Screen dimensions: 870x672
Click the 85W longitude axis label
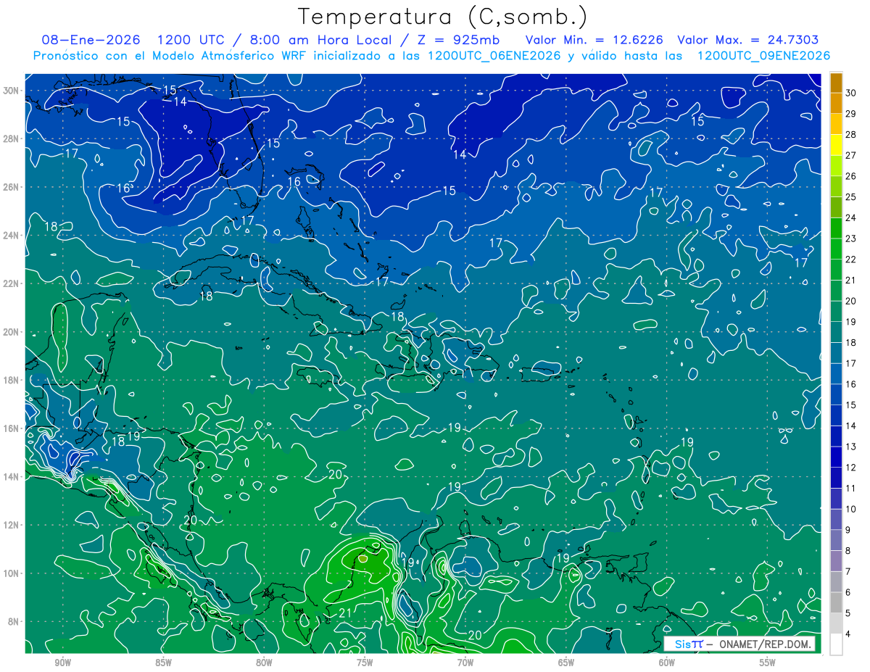[163, 663]
